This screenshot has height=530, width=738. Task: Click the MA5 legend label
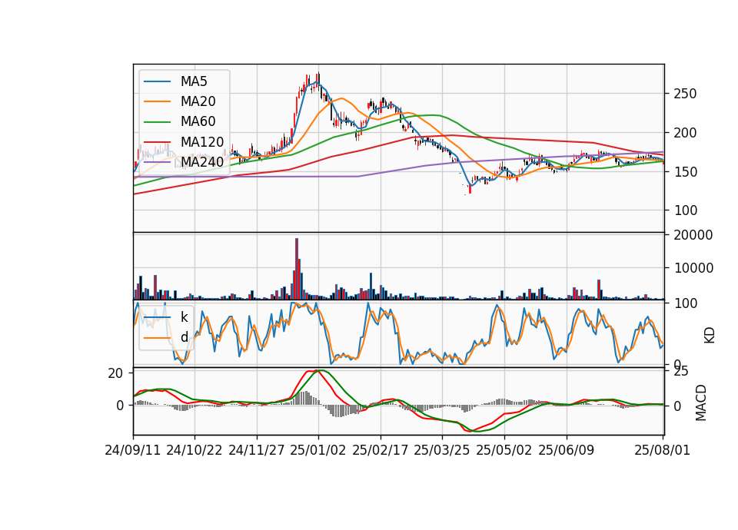pos(194,81)
